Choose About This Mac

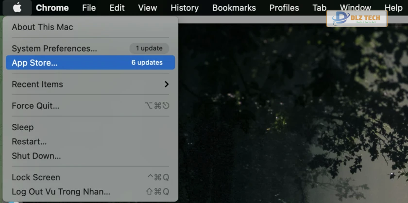coord(90,27)
